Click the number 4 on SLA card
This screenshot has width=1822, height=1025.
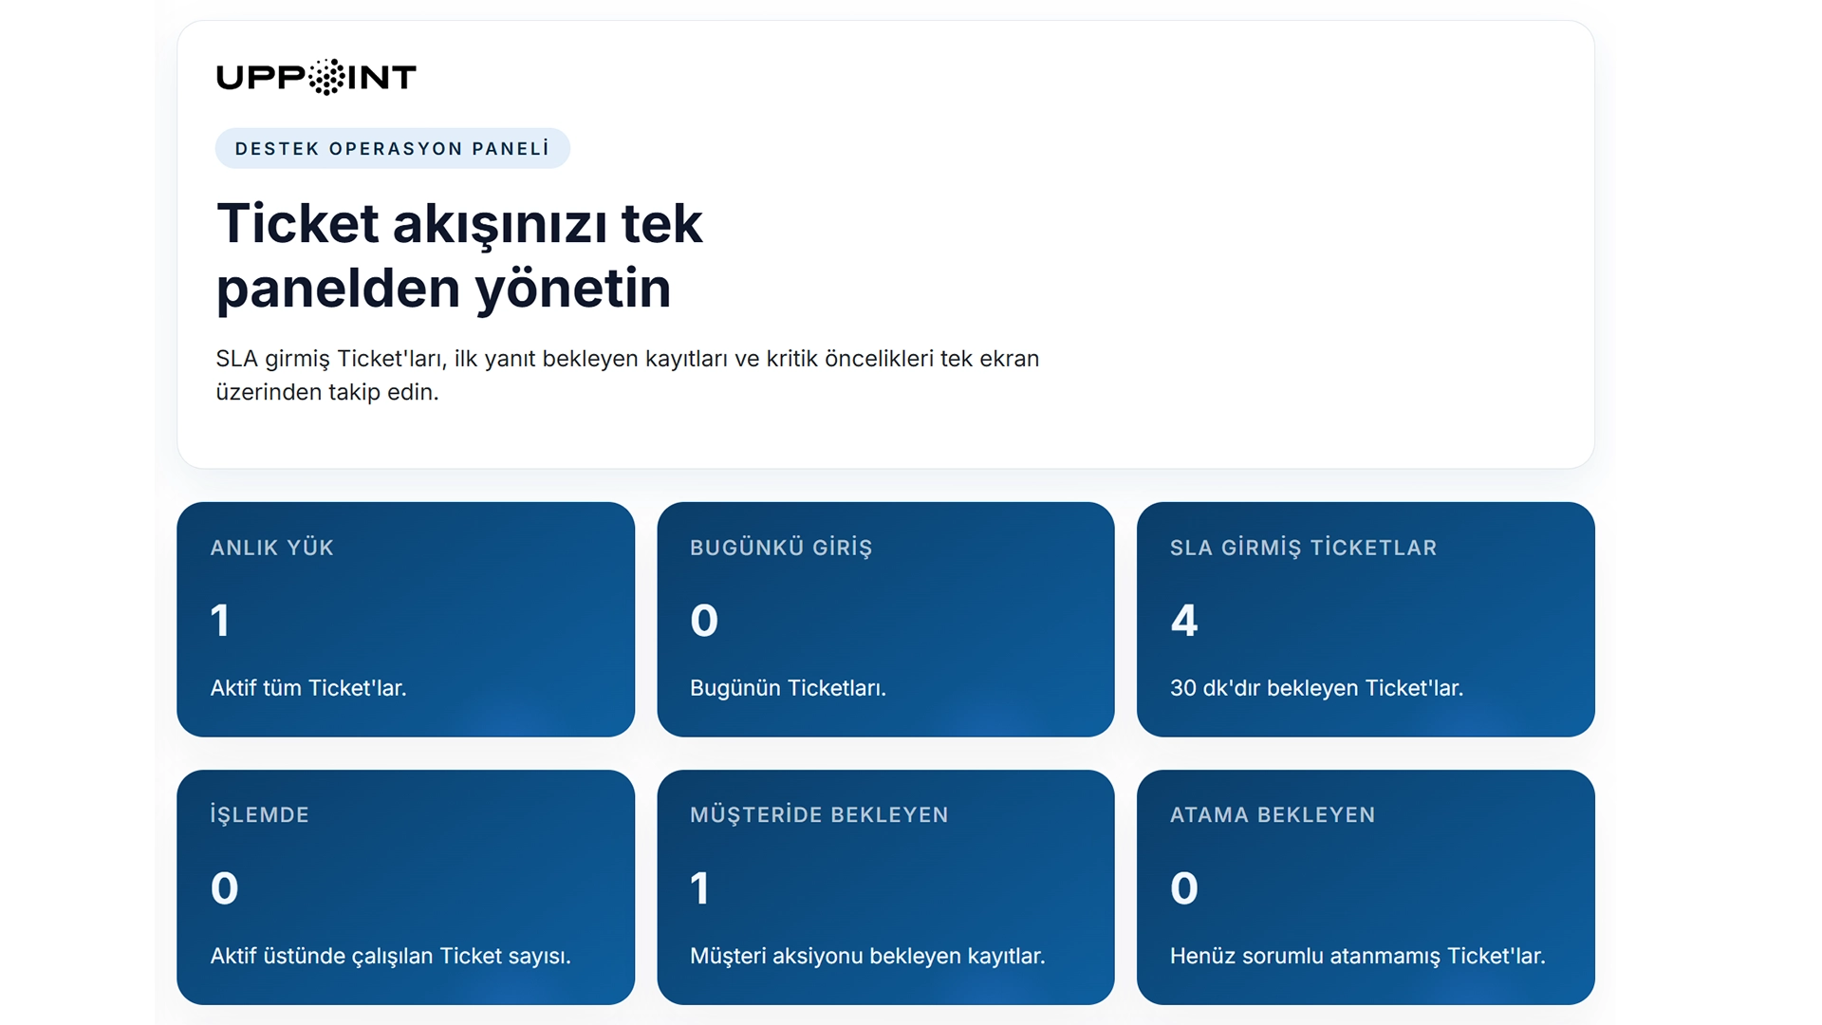(x=1184, y=621)
